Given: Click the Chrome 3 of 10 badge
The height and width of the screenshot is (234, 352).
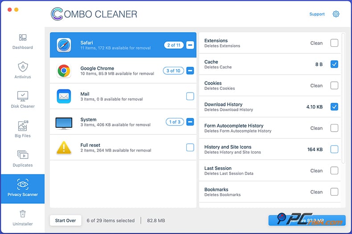Looking at the screenshot, I should click(x=173, y=71).
